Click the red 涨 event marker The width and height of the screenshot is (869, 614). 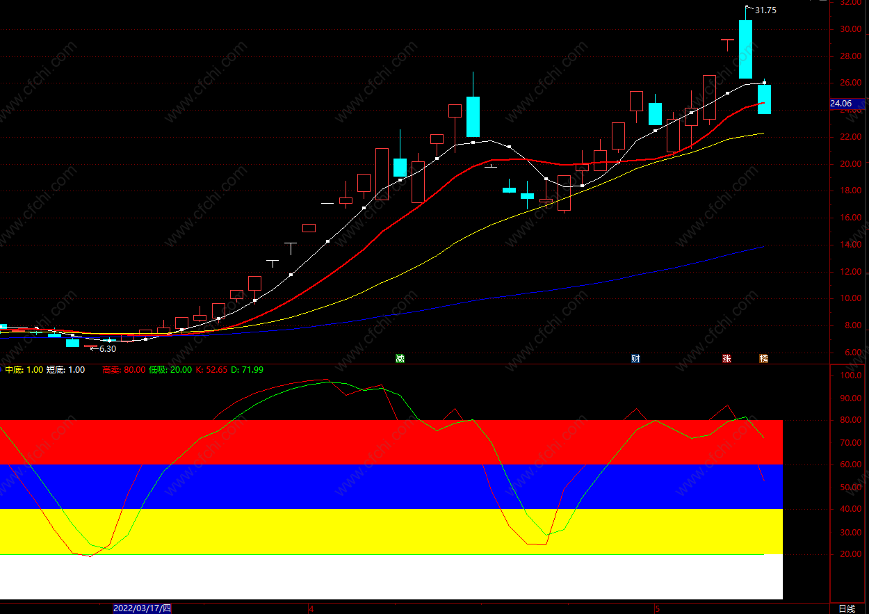tap(726, 359)
